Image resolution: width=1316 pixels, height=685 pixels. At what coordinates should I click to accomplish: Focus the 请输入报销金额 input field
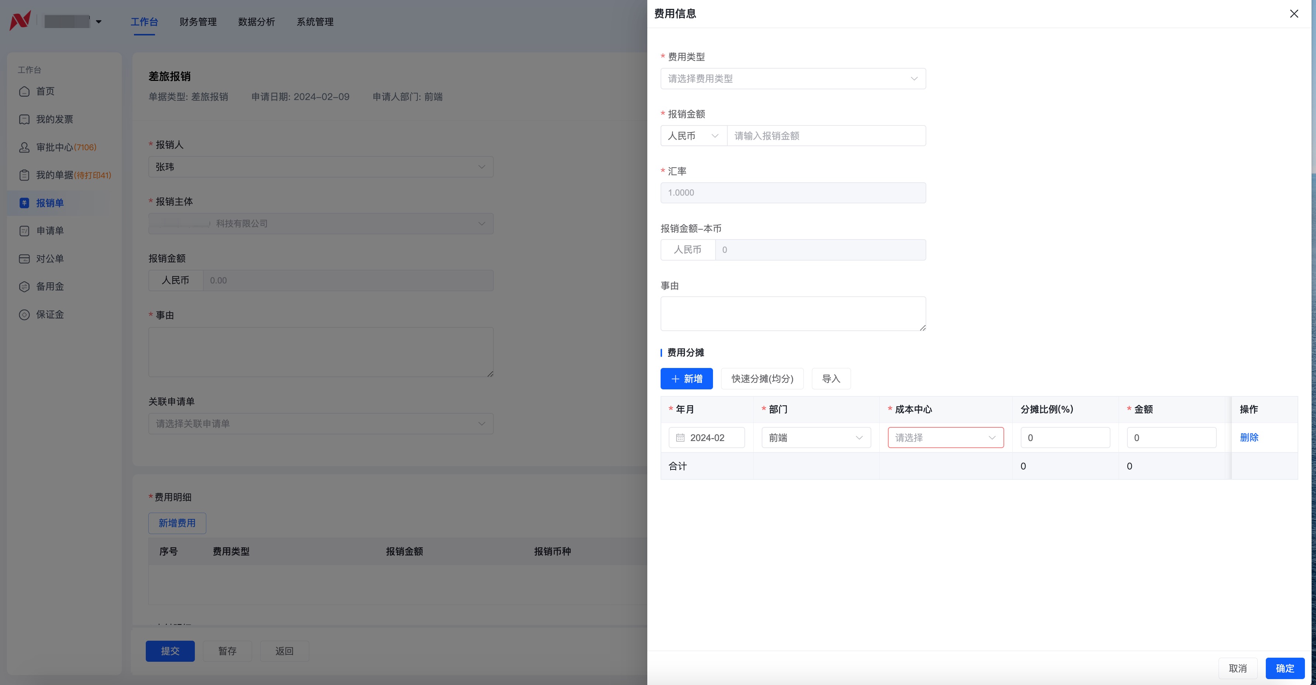[x=826, y=136]
